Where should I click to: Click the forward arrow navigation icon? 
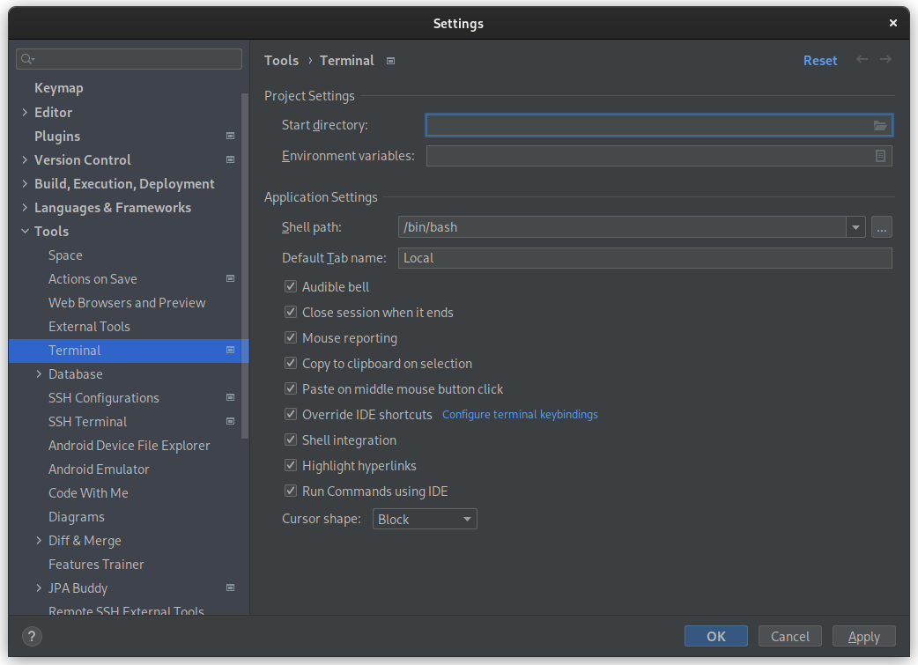point(885,59)
